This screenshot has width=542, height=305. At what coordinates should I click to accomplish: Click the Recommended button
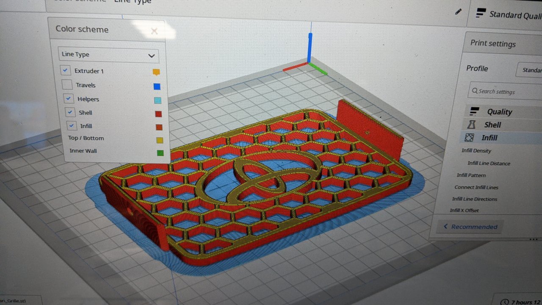470,227
